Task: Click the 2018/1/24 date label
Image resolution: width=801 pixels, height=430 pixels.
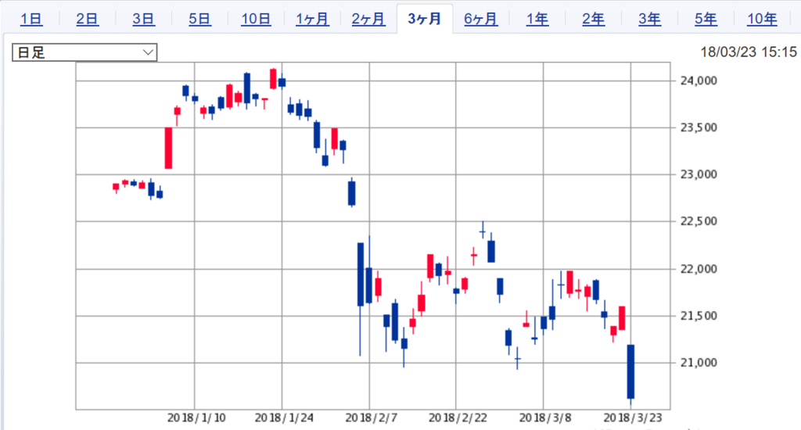Action: coord(284,418)
